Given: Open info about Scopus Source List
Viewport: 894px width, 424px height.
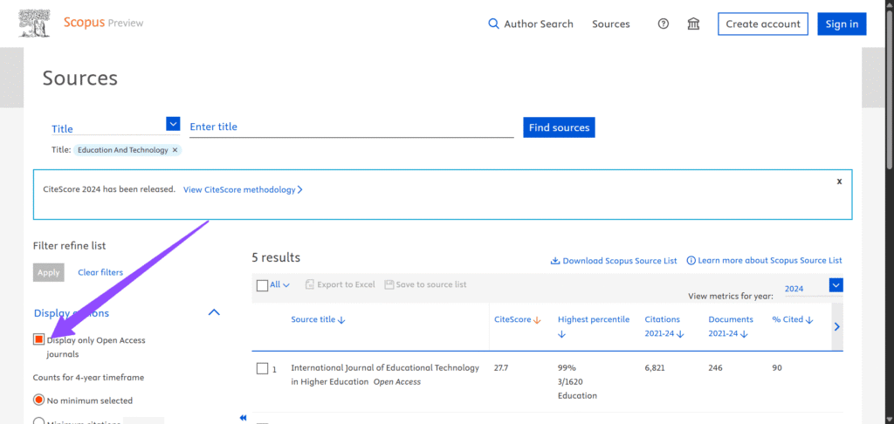Looking at the screenshot, I should 691,261.
